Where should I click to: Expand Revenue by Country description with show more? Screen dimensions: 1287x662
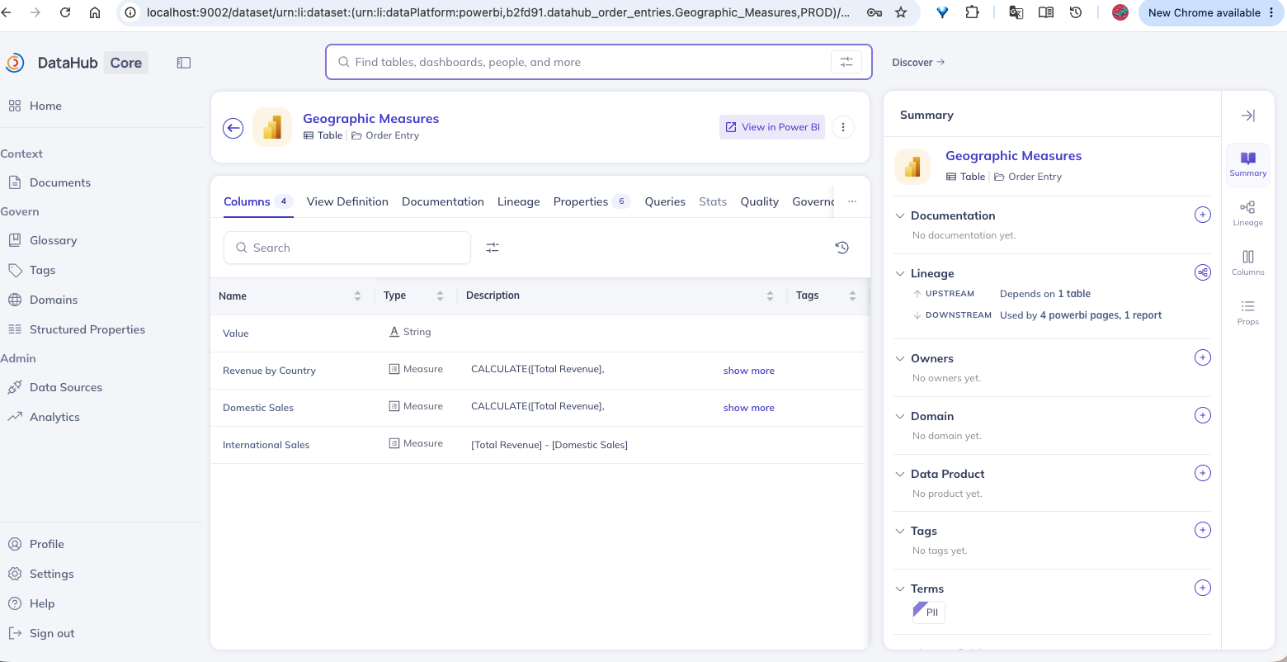tap(749, 371)
